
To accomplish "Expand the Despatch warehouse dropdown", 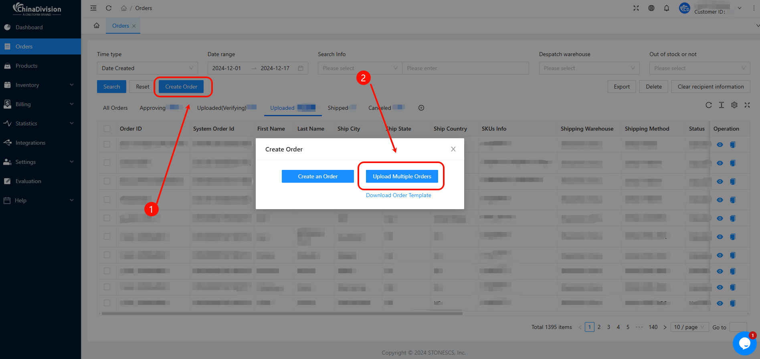I will (x=589, y=68).
